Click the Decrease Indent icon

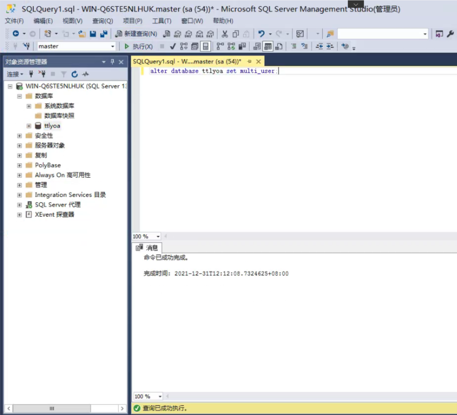[319, 46]
